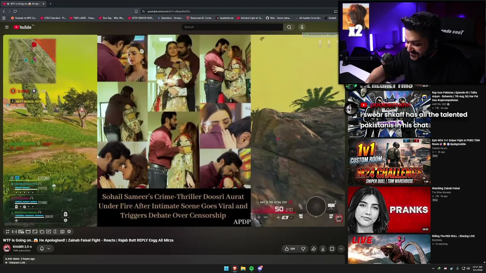Go to YouTube home via the logo

coord(24,27)
